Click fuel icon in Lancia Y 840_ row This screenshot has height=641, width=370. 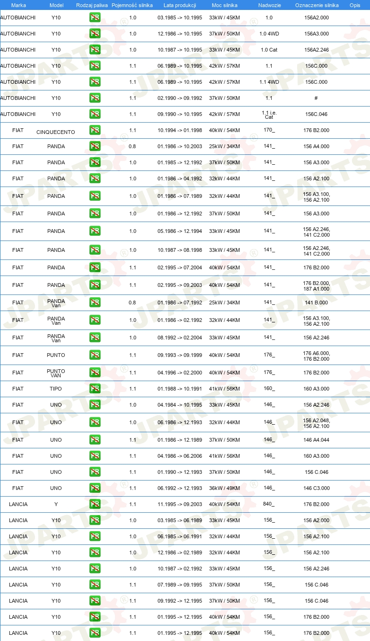(x=95, y=505)
